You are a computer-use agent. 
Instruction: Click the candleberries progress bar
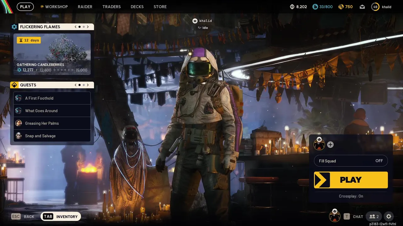pyautogui.click(x=64, y=70)
